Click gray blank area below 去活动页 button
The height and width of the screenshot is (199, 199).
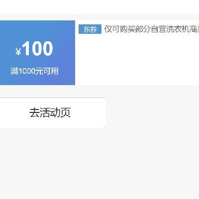click(99, 163)
